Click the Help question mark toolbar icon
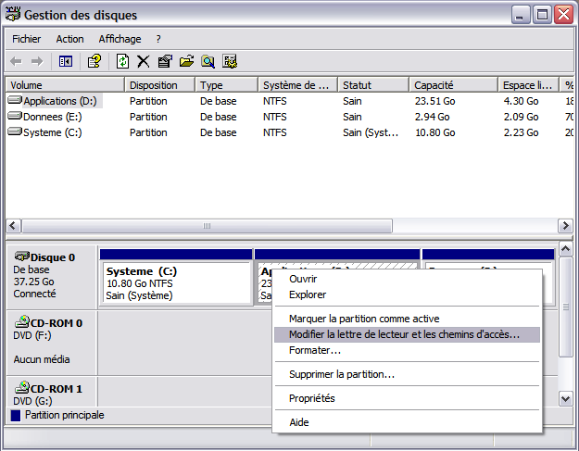The height and width of the screenshot is (451, 579). pos(94,61)
